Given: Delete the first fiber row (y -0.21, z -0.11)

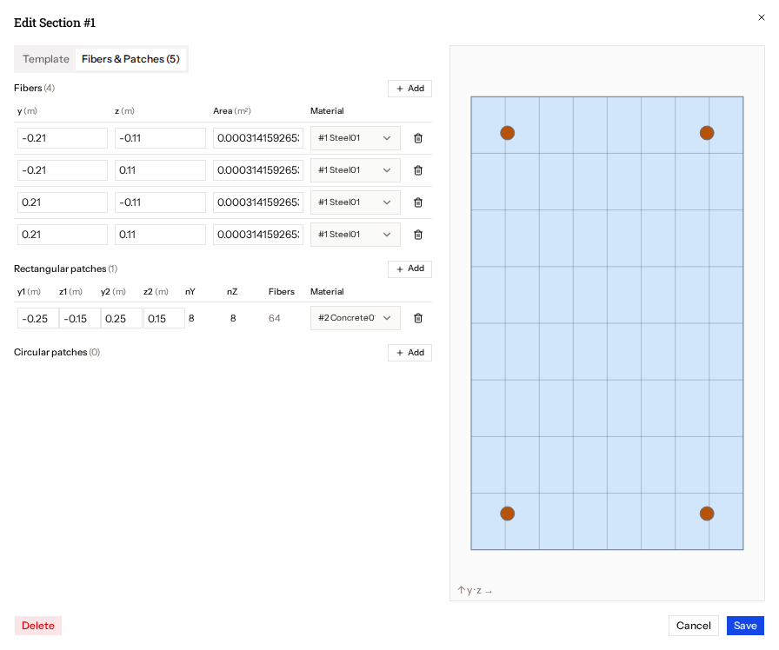Looking at the screenshot, I should [418, 138].
